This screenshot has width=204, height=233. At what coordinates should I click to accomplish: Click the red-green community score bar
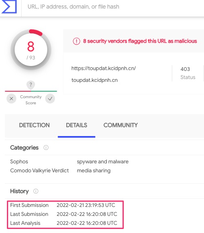(31, 91)
